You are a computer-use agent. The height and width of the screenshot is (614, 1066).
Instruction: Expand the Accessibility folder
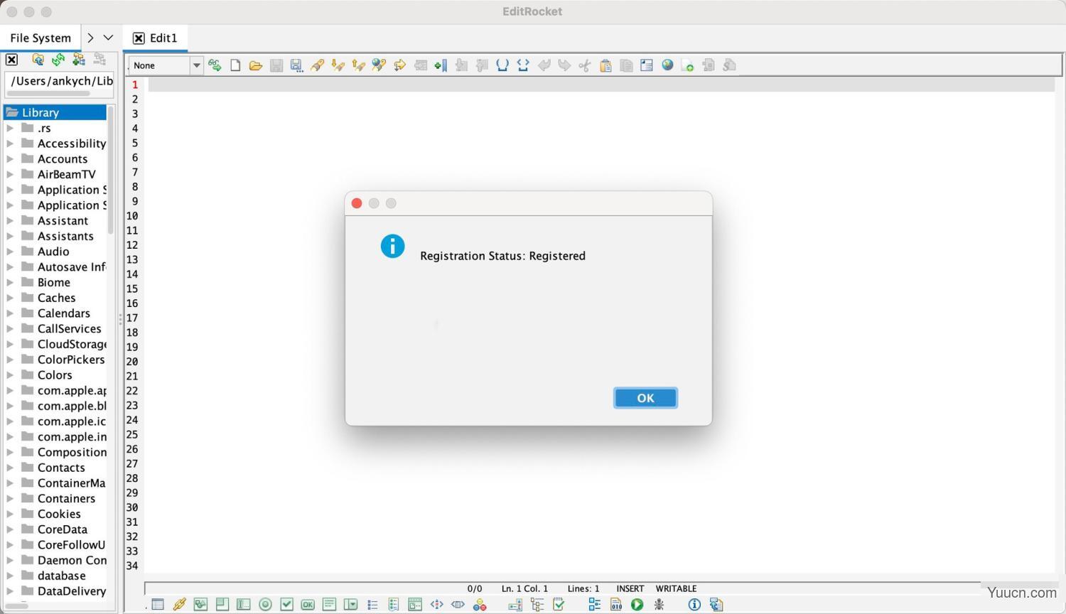tap(10, 144)
